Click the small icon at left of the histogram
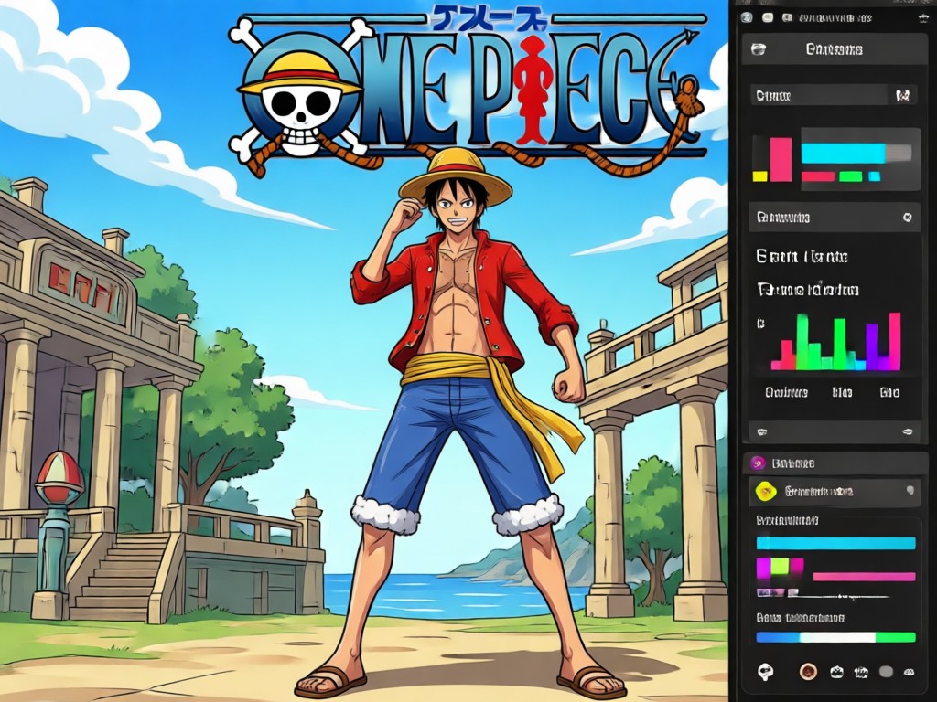The width and height of the screenshot is (937, 702). click(760, 324)
